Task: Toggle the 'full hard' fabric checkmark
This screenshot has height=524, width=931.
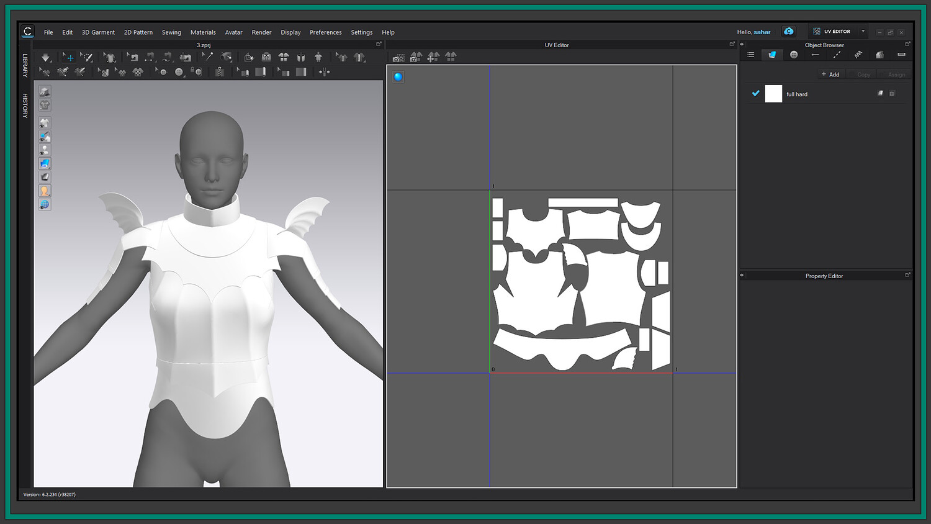Action: [755, 94]
